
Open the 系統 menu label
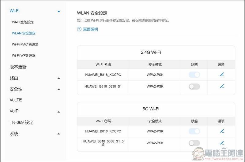[14, 134]
